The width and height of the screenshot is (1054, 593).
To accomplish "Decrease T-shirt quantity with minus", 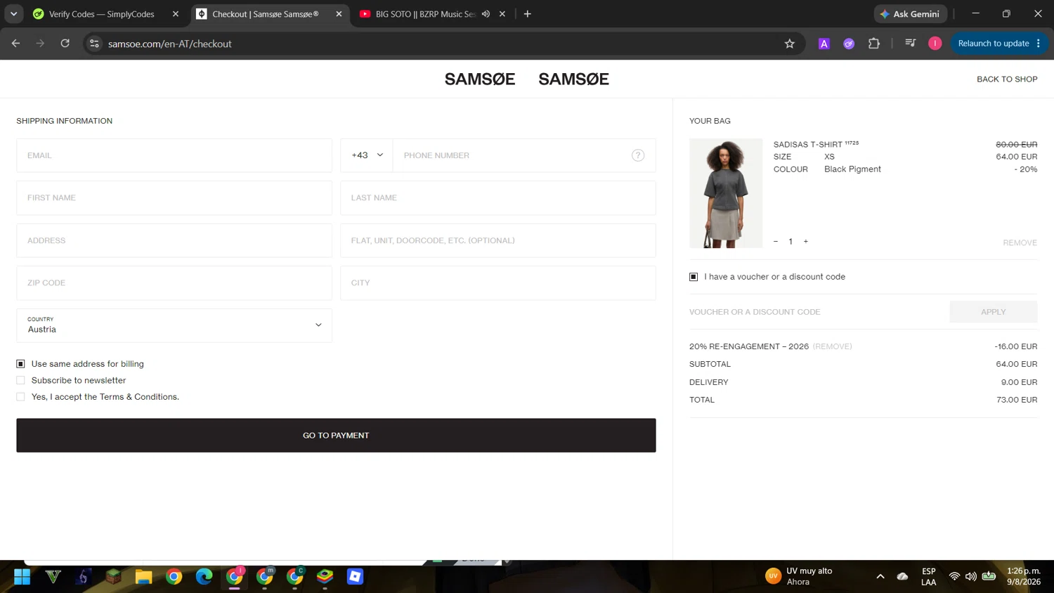I will 776,242.
